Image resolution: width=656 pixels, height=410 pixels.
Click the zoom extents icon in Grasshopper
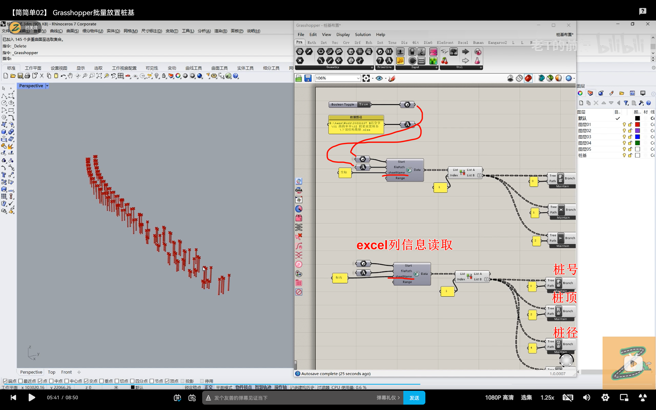click(x=366, y=78)
